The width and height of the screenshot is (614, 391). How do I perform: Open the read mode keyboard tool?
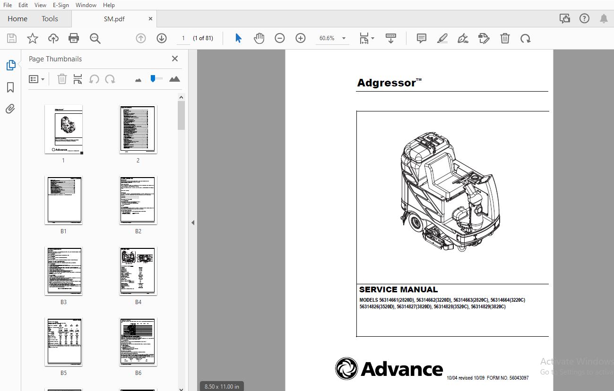(x=391, y=38)
